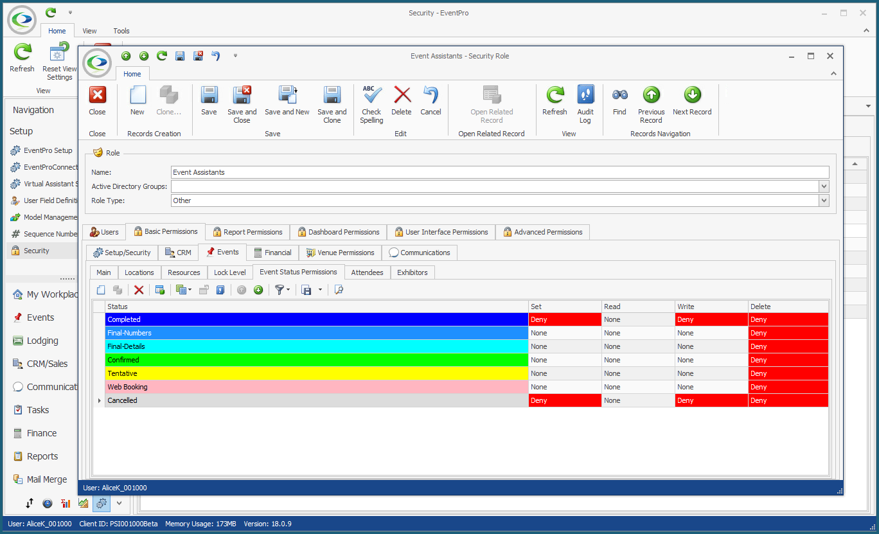
Task: Click magnifier preview icon in grid toolbar
Action: pyautogui.click(x=339, y=290)
